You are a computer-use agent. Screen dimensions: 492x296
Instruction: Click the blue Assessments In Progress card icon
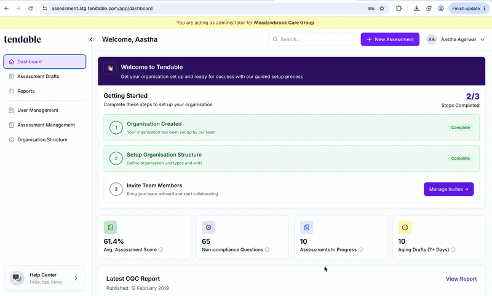pyautogui.click(x=307, y=227)
